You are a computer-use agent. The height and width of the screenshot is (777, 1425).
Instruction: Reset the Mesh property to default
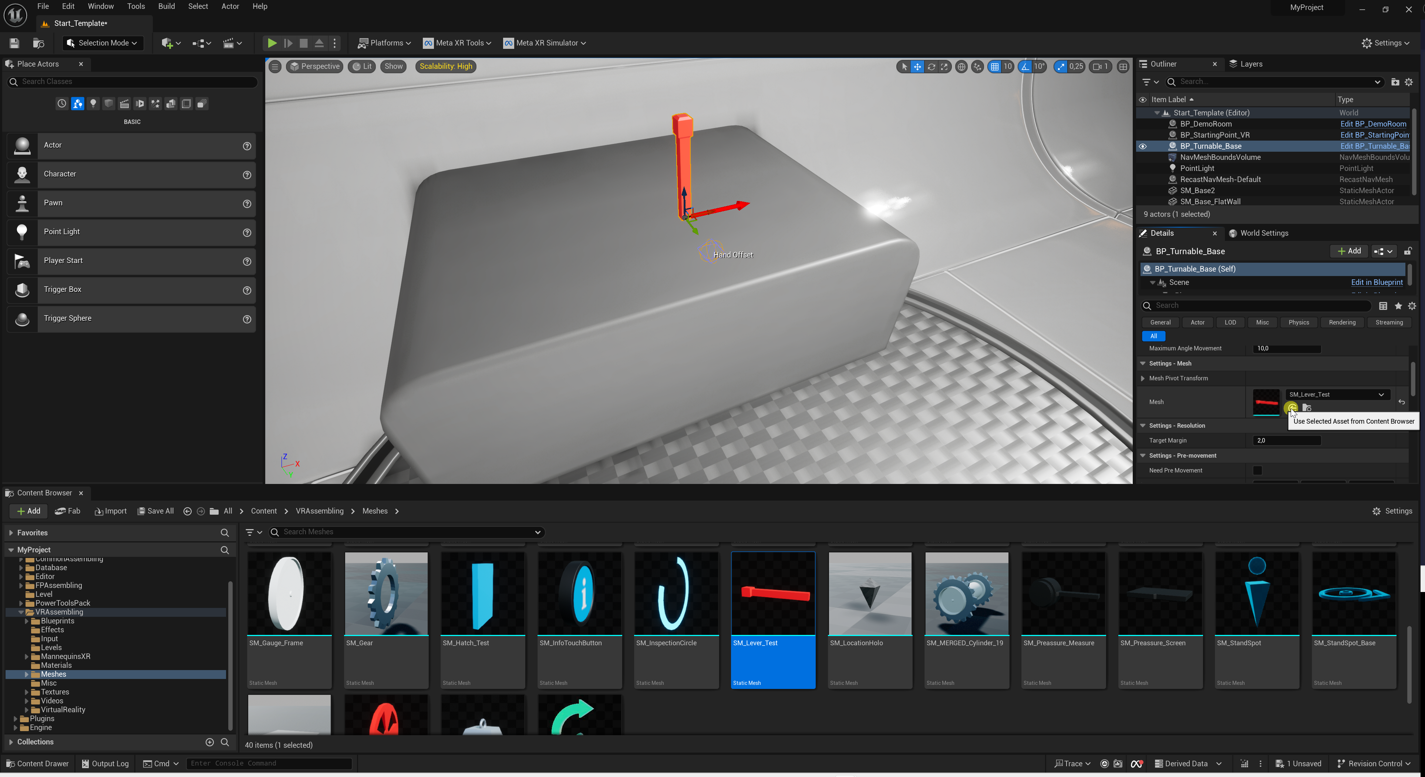point(1401,402)
